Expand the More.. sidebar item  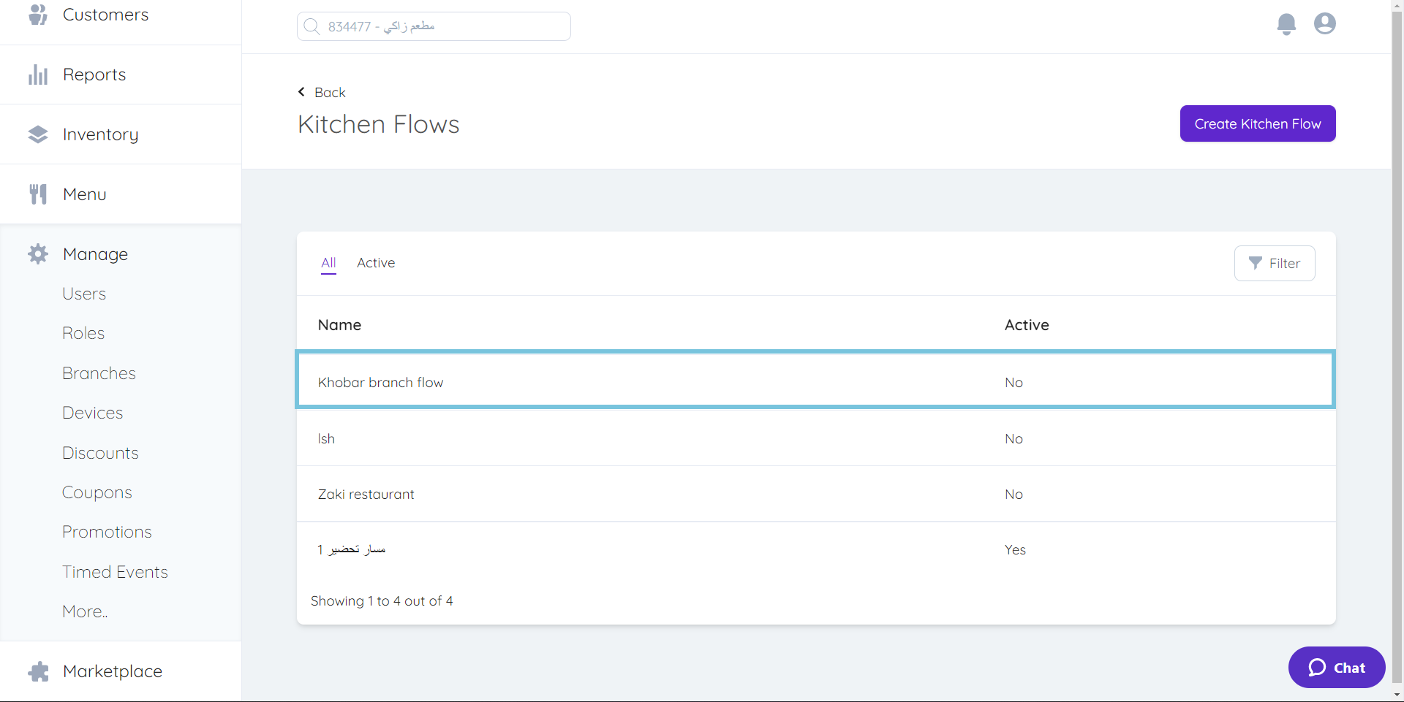84,611
